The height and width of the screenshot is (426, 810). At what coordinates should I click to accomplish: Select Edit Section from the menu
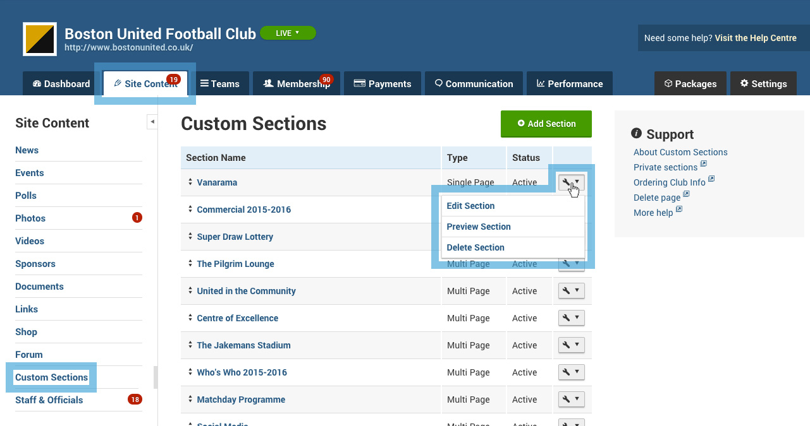click(x=470, y=206)
